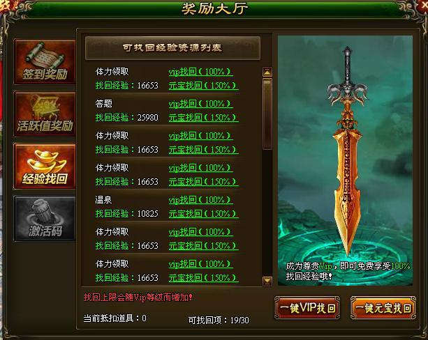Image resolution: width=428 pixels, height=340 pixels.
Task: Click vip找回(100%) for 答题
Action: 200,104
